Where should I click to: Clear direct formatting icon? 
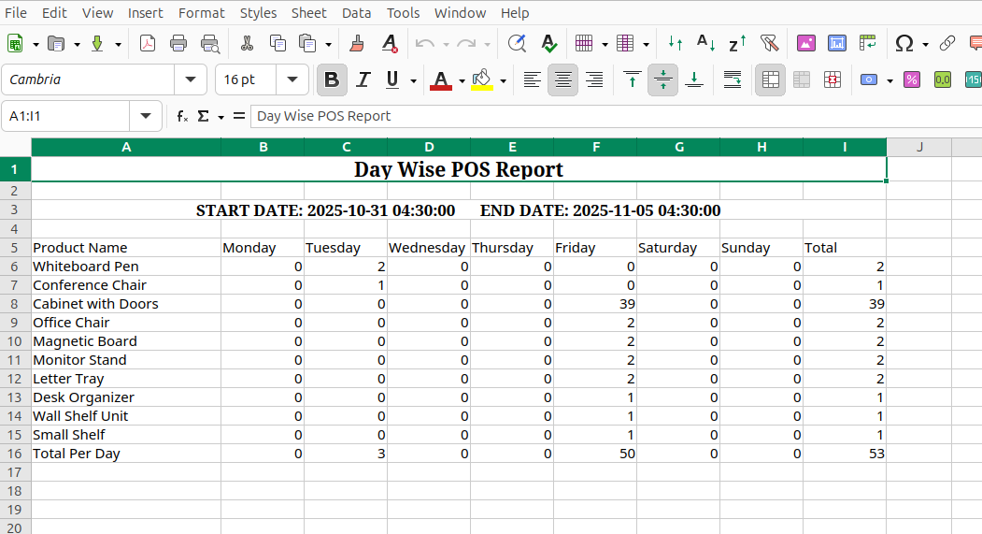(390, 44)
